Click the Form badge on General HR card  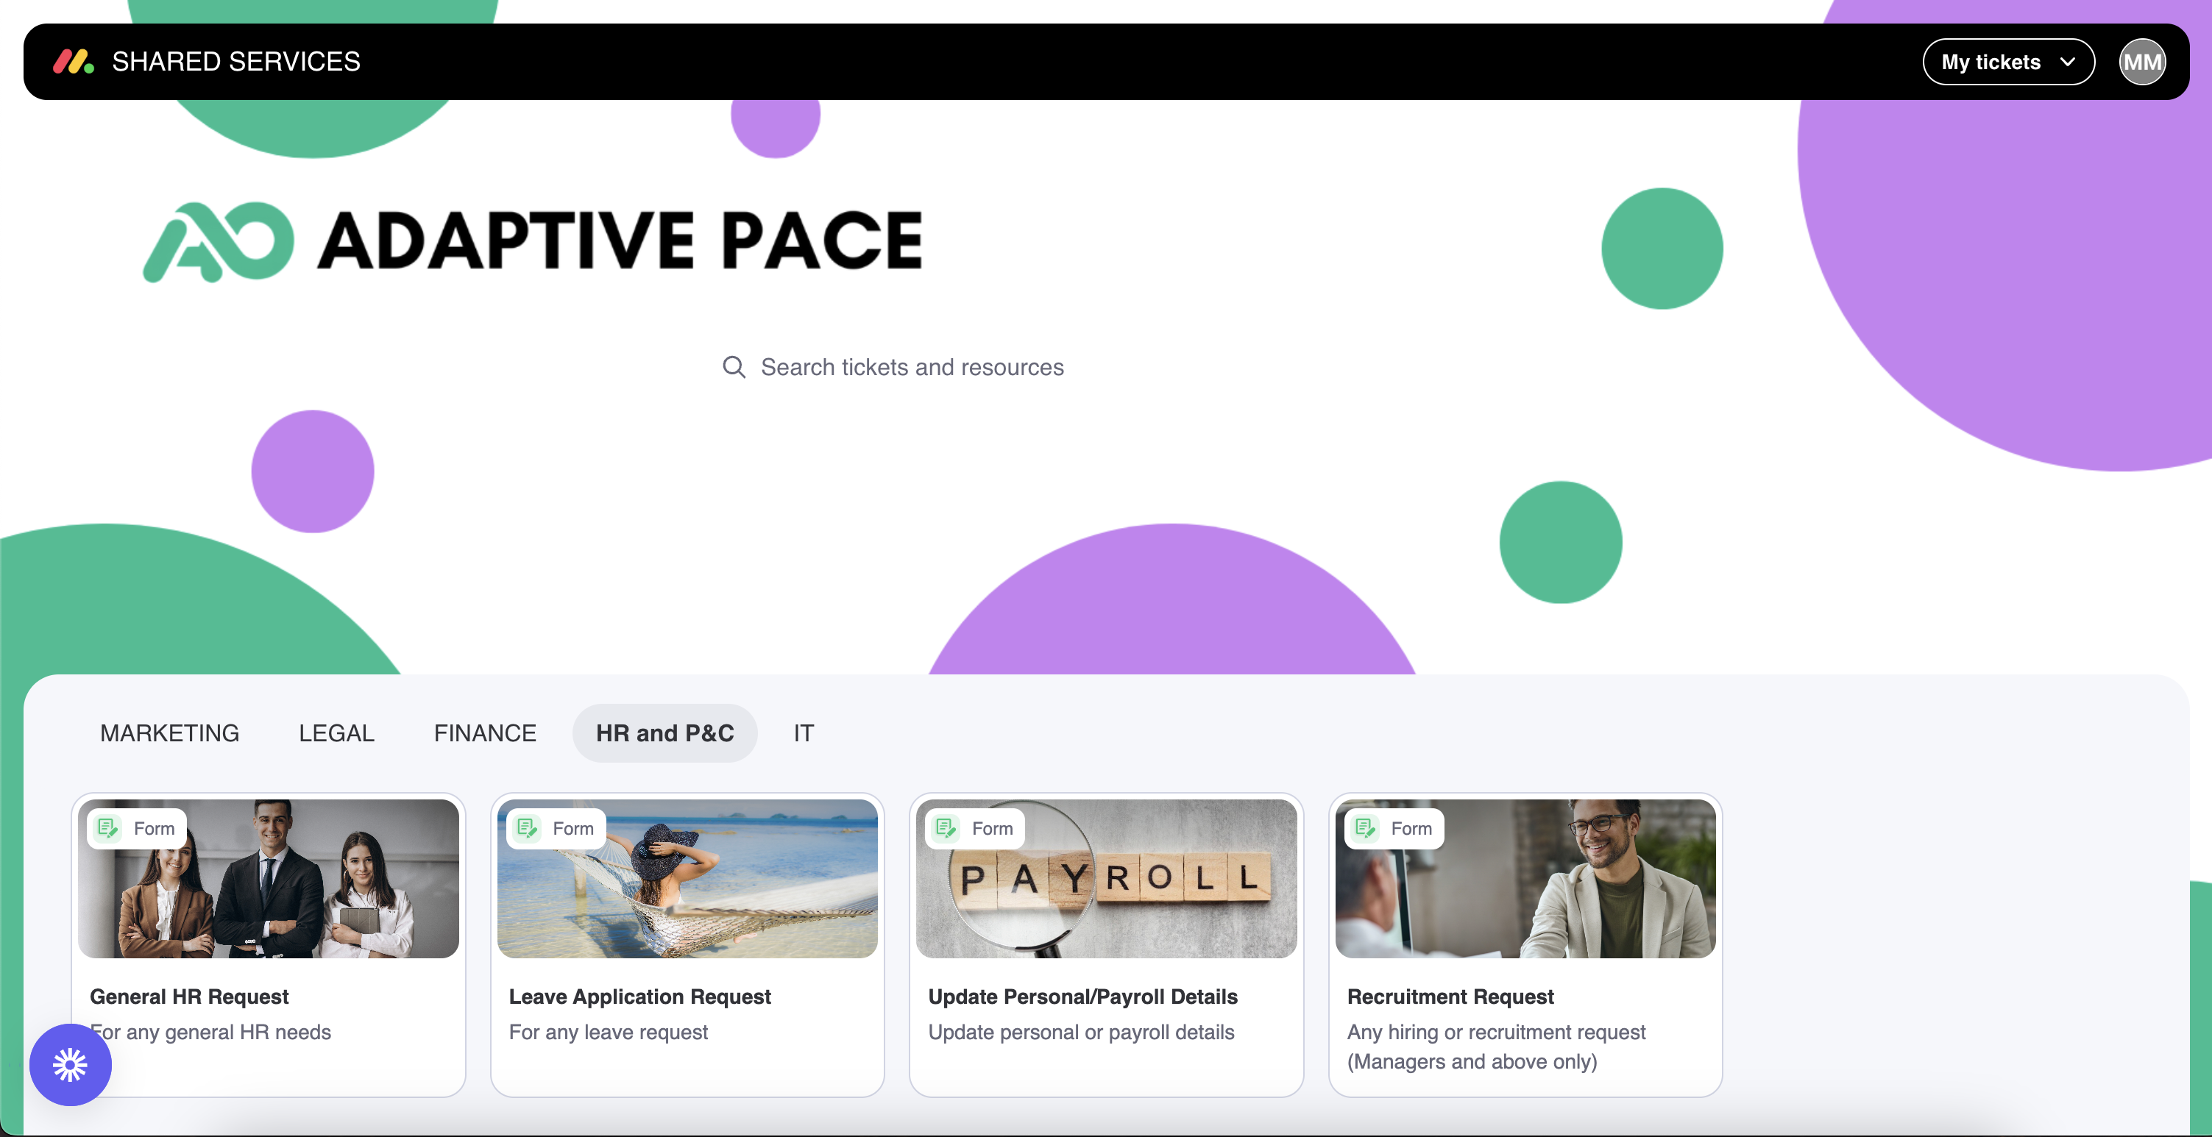(x=138, y=828)
